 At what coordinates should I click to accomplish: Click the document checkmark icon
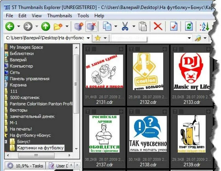pyautogui.click(x=174, y=26)
